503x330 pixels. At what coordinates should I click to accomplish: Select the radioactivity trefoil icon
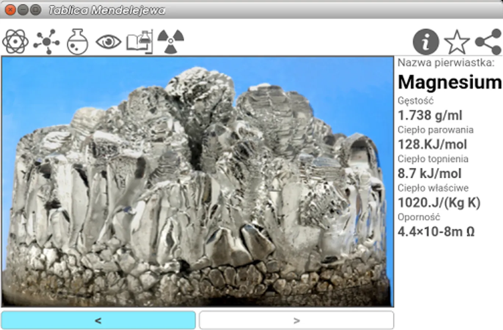click(x=171, y=41)
